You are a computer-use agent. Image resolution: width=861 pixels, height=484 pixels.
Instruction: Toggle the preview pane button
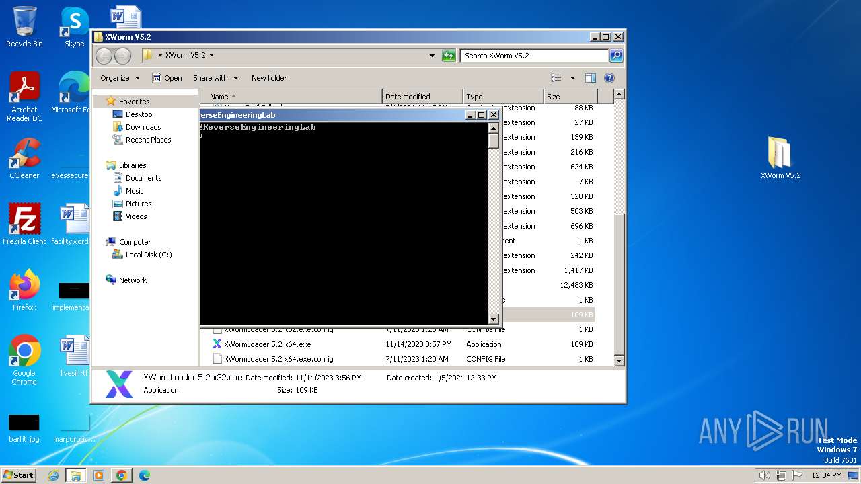tap(590, 78)
